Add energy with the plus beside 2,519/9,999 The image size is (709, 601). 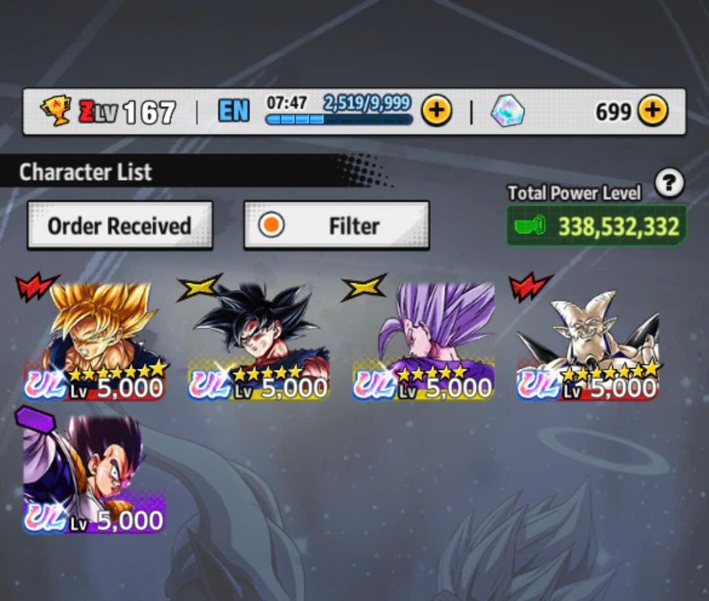437,110
